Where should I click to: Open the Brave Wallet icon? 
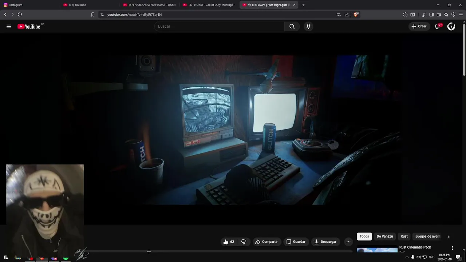(439, 15)
